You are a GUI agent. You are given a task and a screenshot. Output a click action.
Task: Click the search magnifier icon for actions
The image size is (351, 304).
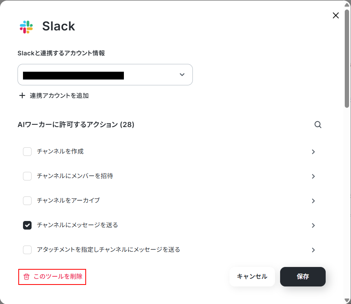tap(318, 125)
